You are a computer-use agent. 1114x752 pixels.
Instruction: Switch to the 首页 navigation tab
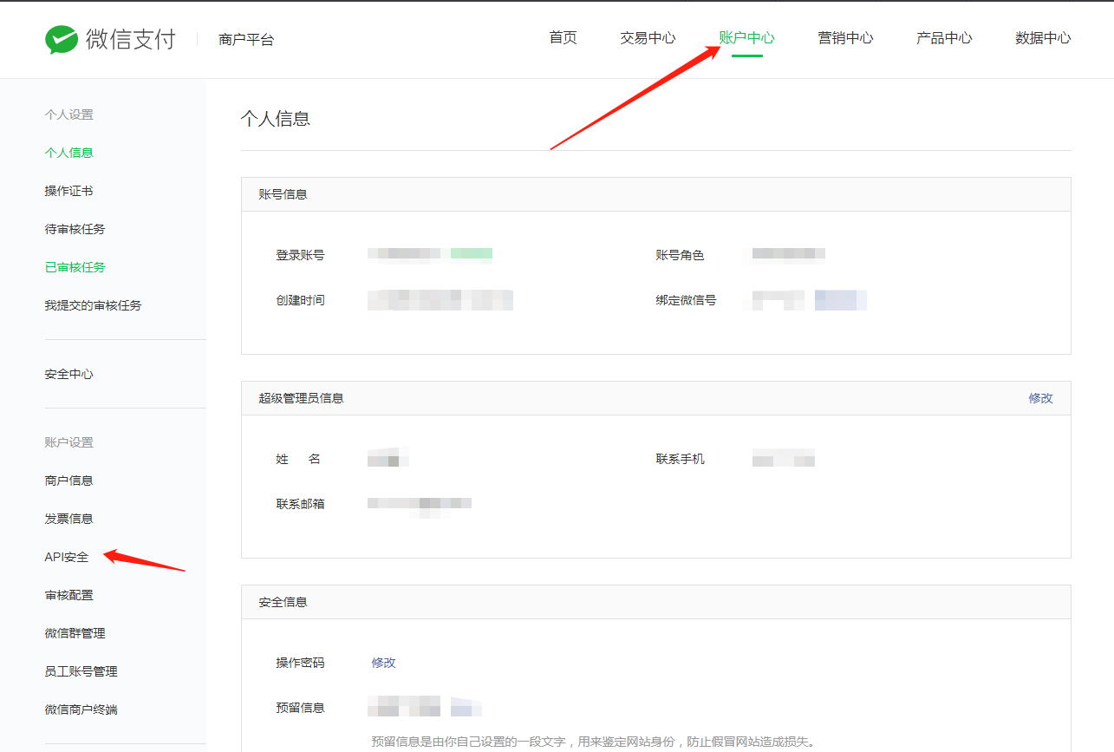click(x=562, y=38)
